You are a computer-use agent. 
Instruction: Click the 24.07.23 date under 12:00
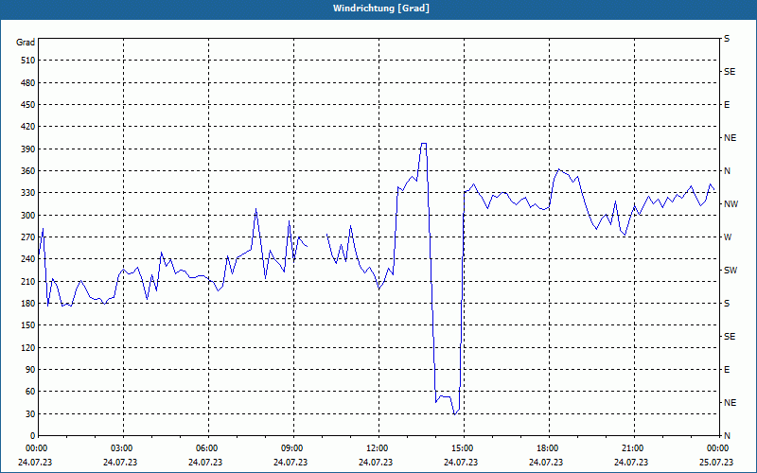pos(376,463)
